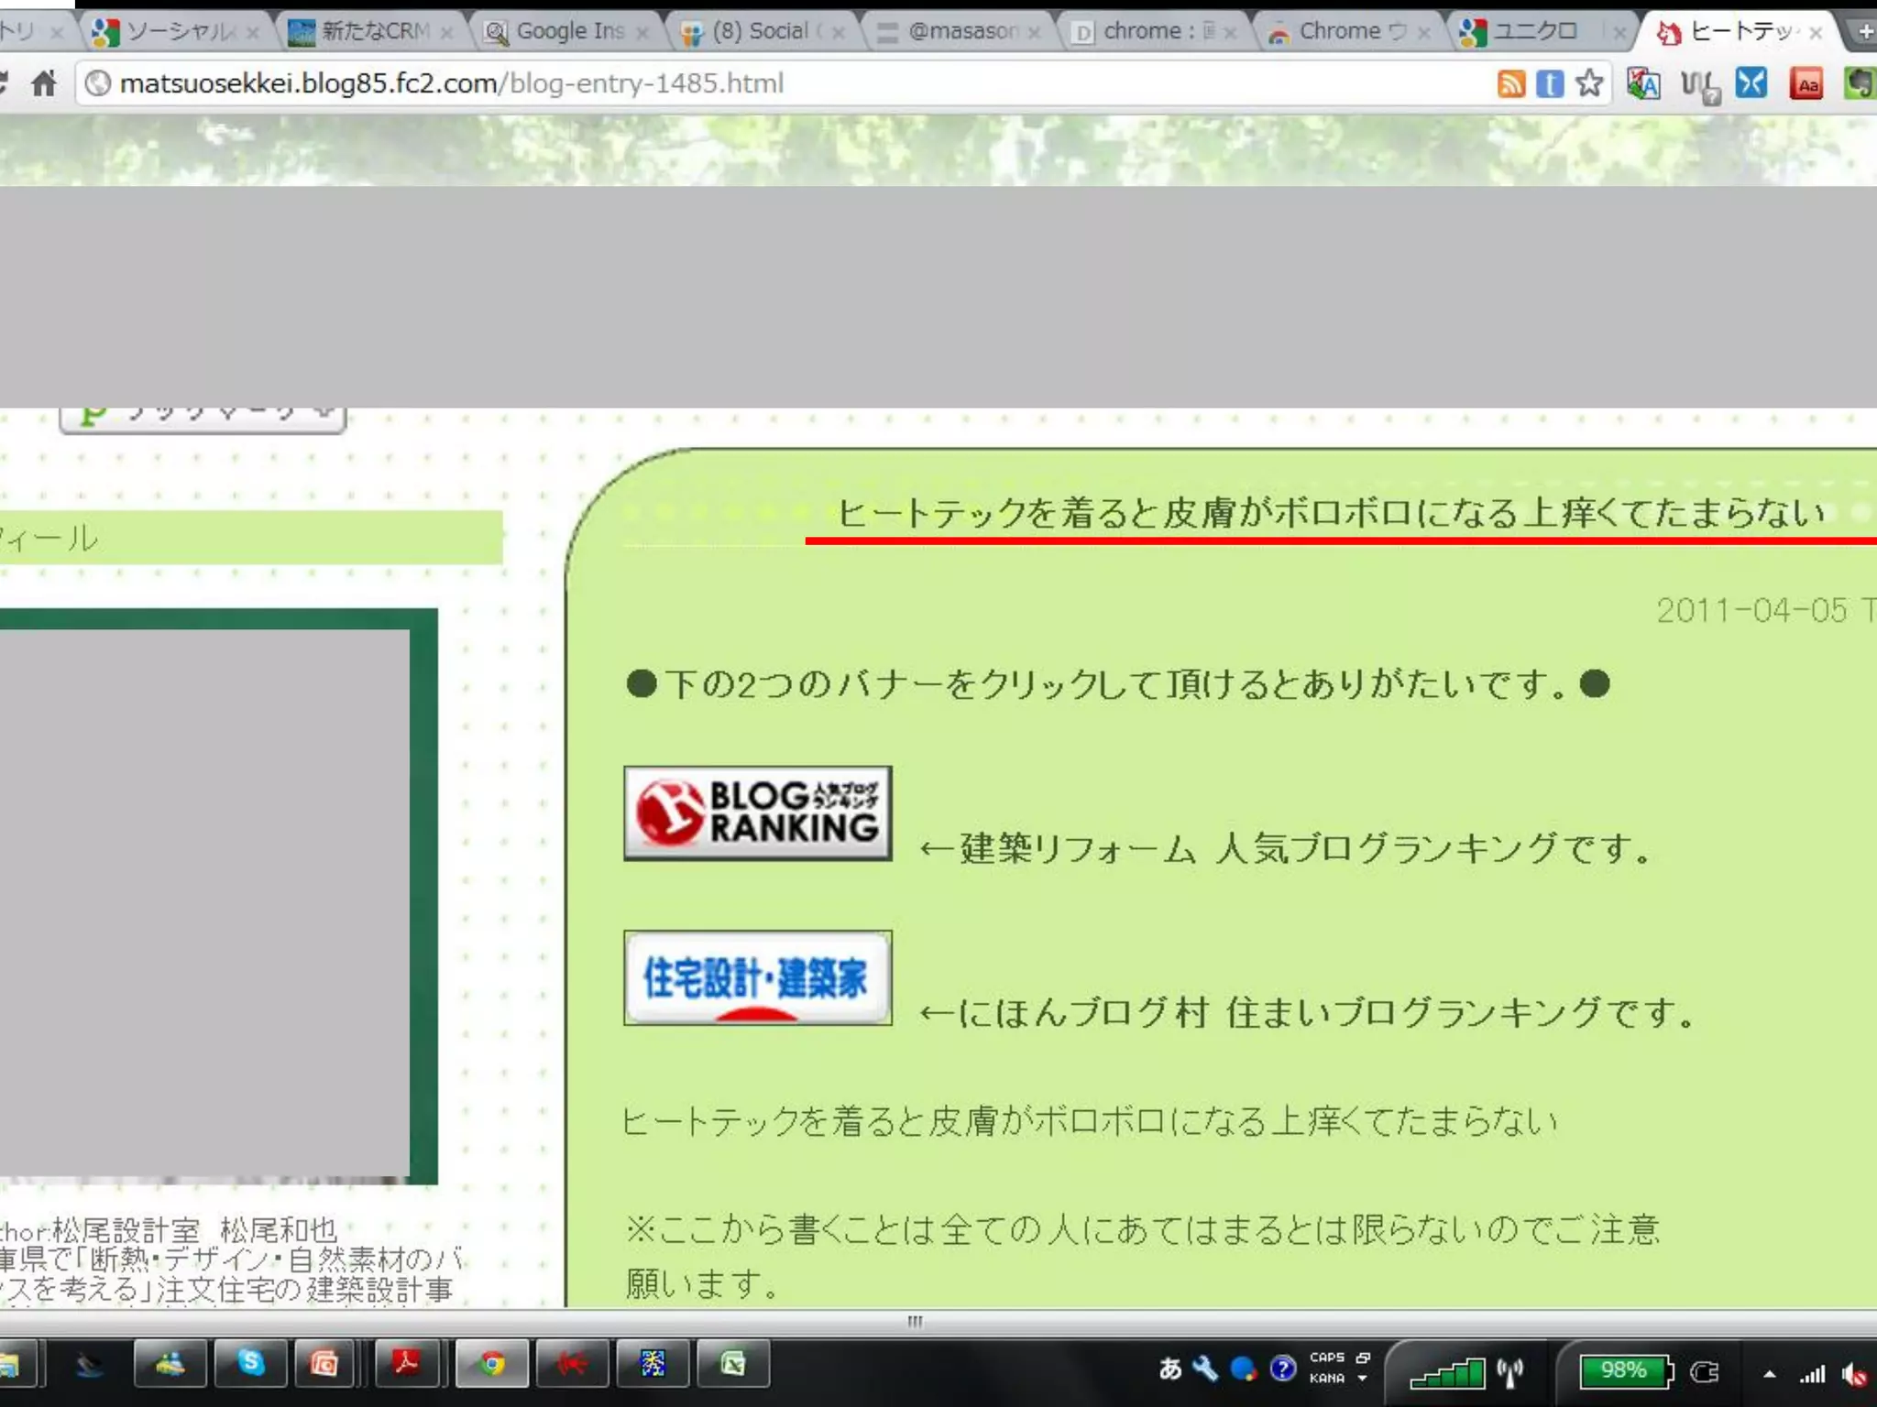
Task: Go to the home page button
Action: click(x=43, y=83)
